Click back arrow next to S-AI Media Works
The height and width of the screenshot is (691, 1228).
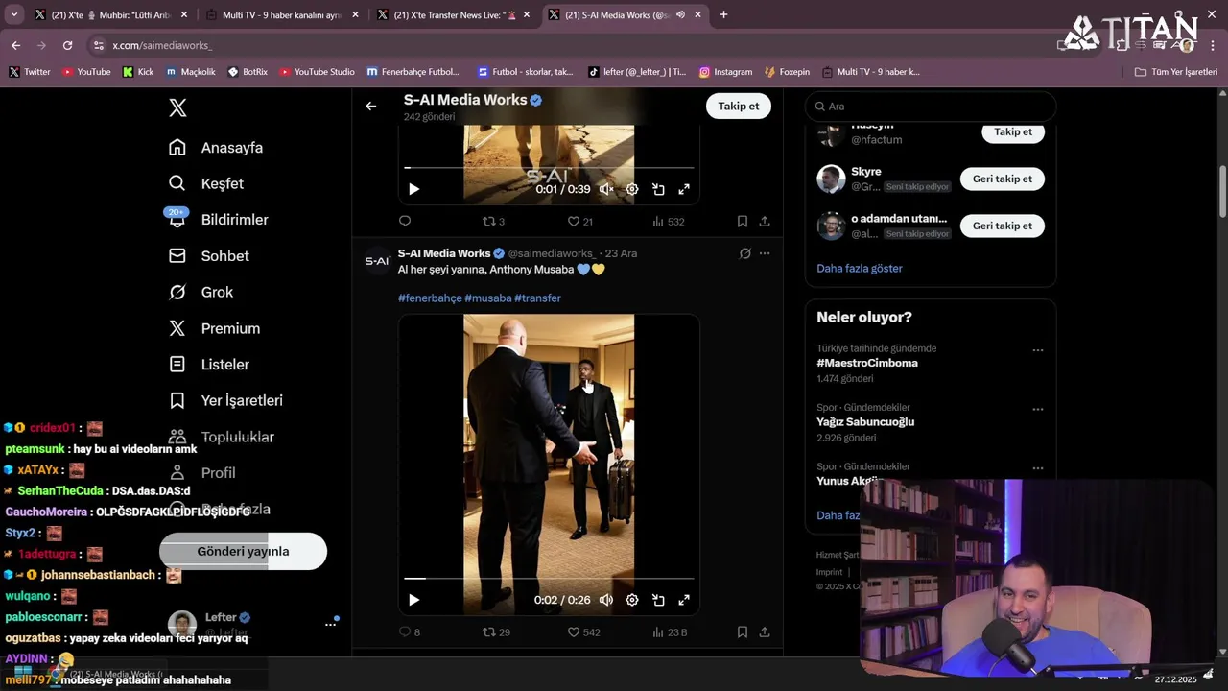[371, 106]
